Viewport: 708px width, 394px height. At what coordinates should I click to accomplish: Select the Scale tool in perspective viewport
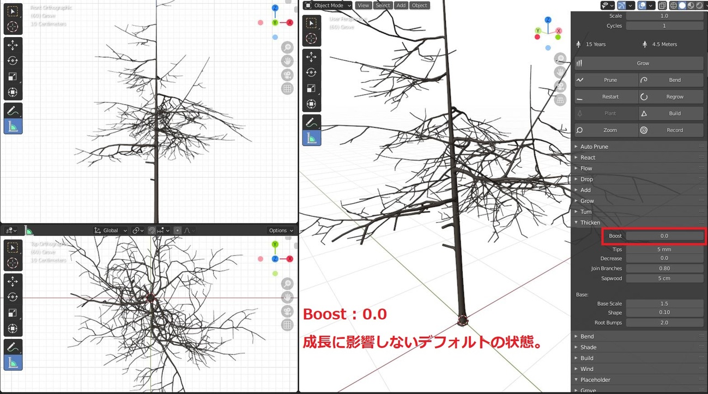(311, 88)
